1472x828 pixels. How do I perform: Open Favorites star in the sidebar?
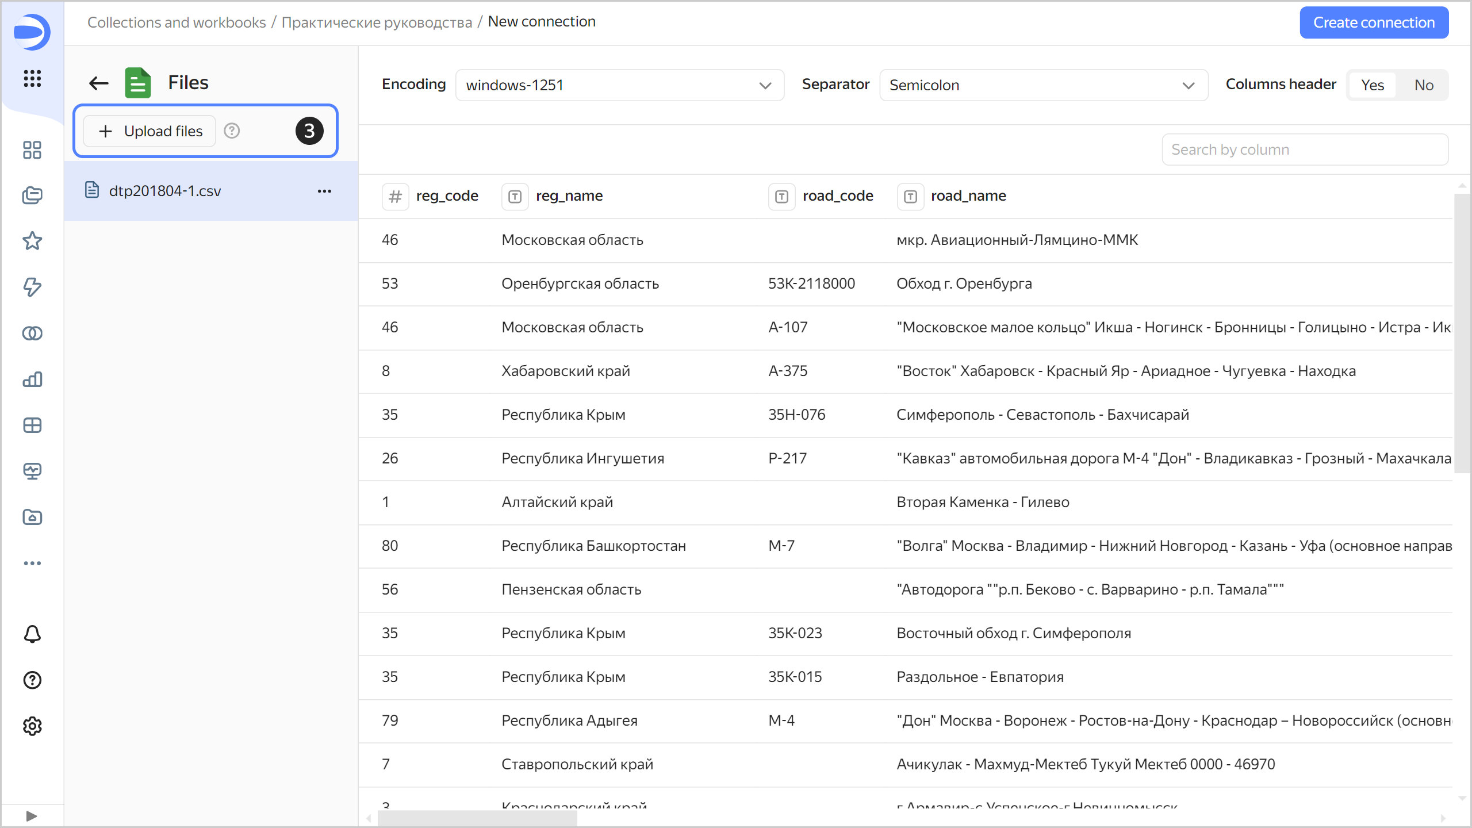point(32,241)
